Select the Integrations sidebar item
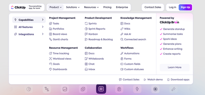Screen dimensions: 205x95 coord(29,34)
